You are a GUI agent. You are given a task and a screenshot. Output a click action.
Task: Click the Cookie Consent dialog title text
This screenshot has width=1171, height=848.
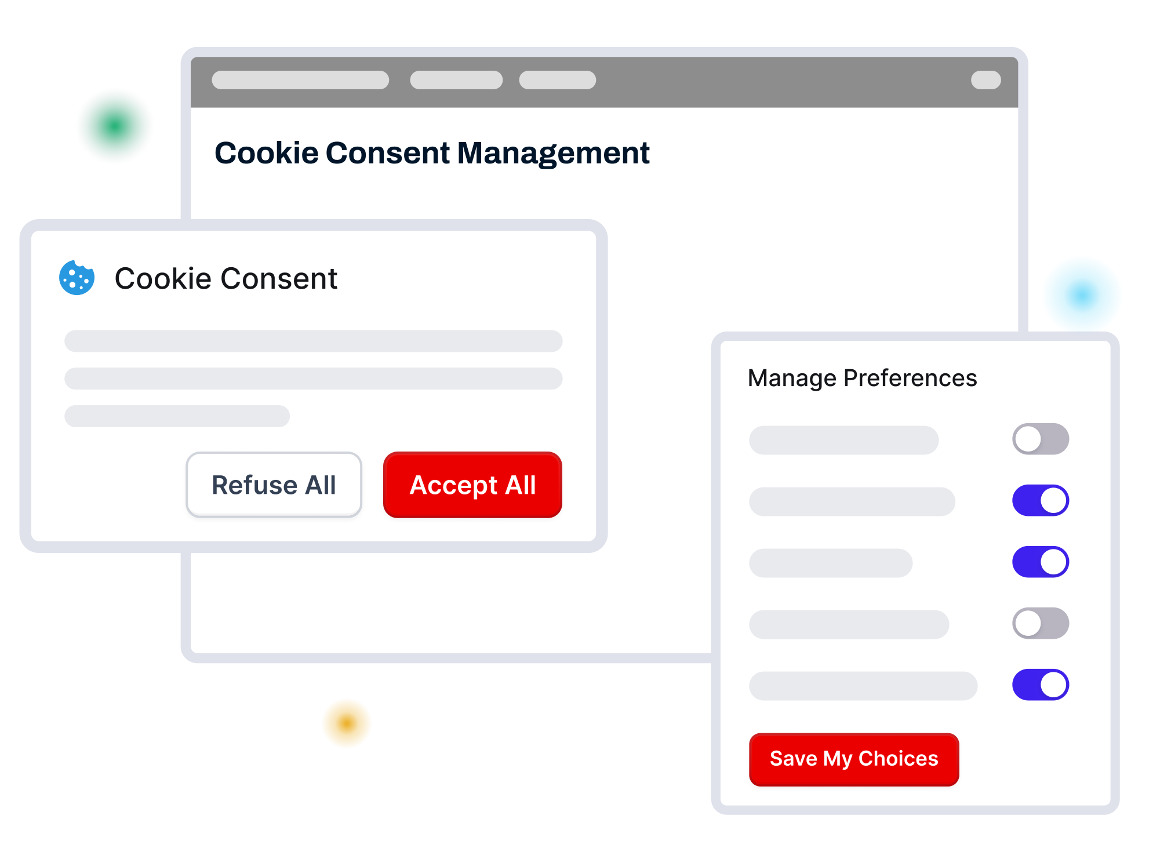pos(226,278)
